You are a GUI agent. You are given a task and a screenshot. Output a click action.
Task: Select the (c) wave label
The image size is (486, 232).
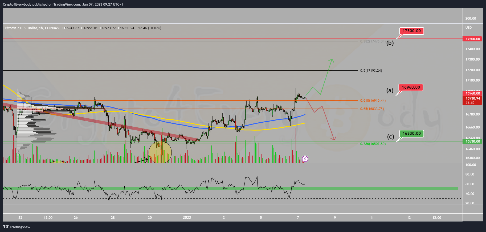point(390,137)
